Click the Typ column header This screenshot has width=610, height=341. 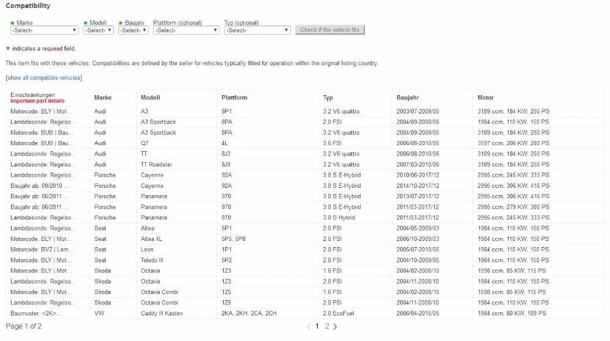328,98
